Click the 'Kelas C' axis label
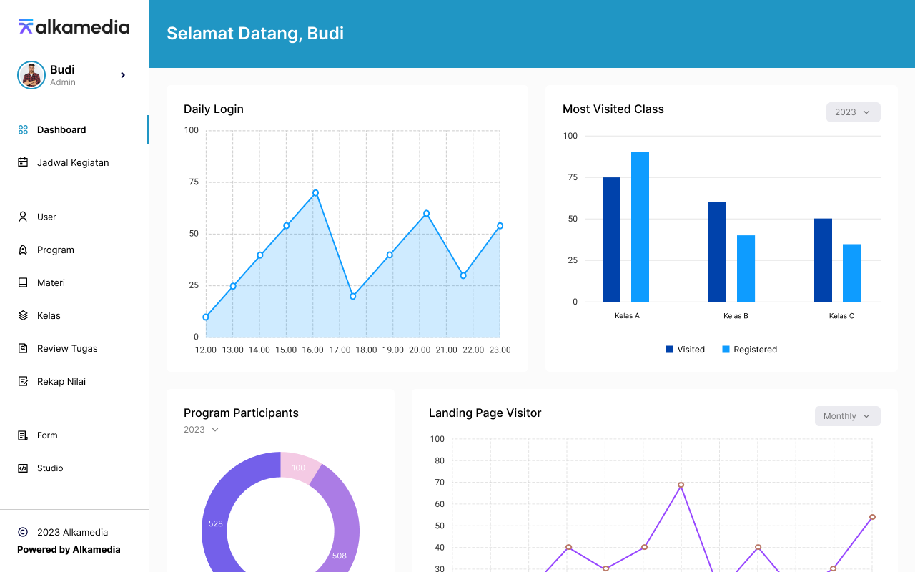The height and width of the screenshot is (572, 915). pos(841,316)
